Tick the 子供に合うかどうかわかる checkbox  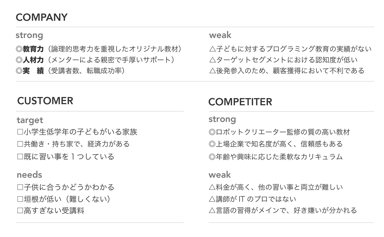pyautogui.click(x=20, y=187)
